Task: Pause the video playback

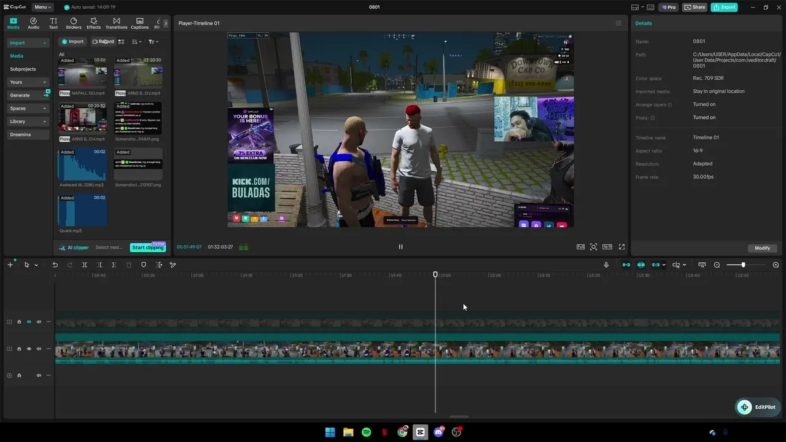Action: (x=400, y=247)
